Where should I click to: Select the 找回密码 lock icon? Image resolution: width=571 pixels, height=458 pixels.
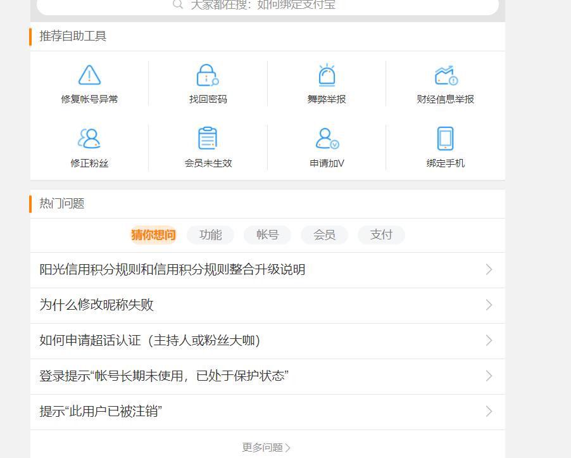coord(208,75)
